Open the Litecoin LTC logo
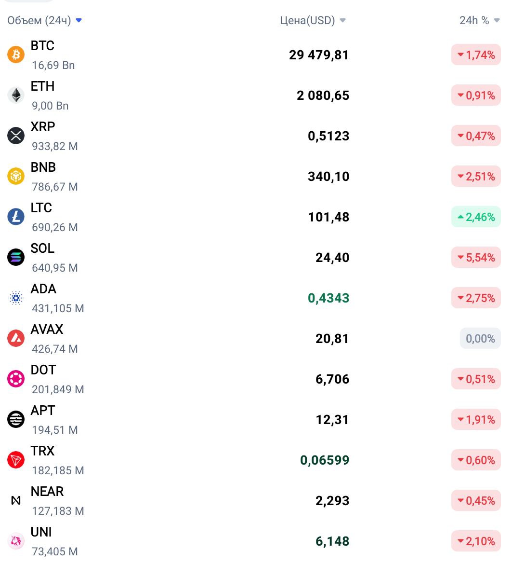The height and width of the screenshot is (578, 512). pyautogui.click(x=16, y=217)
